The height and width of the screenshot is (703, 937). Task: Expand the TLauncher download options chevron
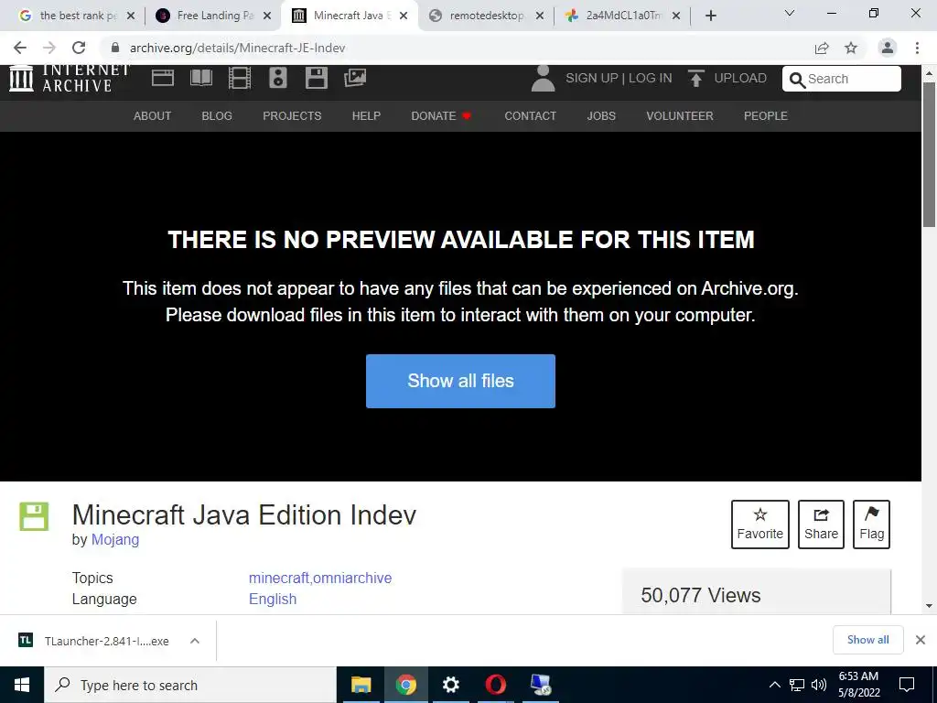(x=194, y=641)
